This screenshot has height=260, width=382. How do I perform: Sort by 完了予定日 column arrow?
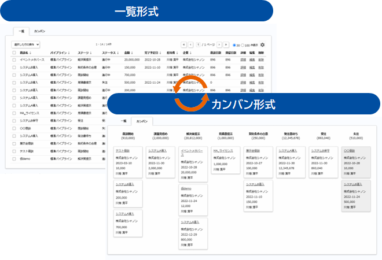click(160, 53)
